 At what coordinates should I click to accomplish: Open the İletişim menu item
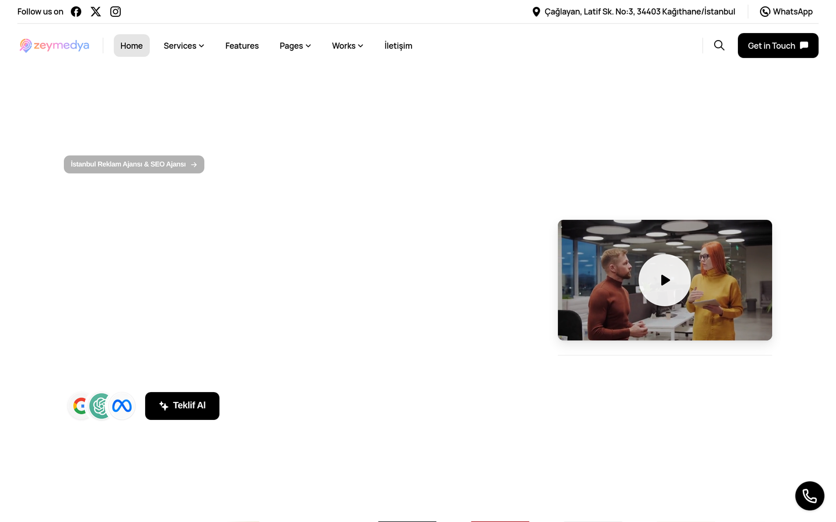click(x=398, y=46)
